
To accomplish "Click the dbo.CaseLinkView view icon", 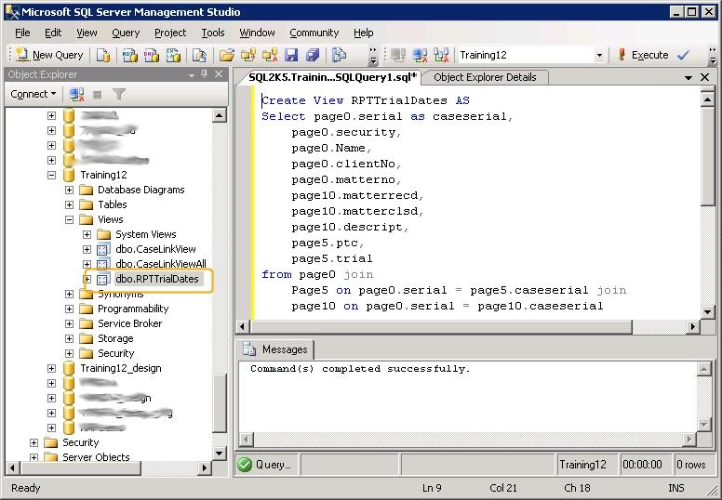I will [x=103, y=249].
